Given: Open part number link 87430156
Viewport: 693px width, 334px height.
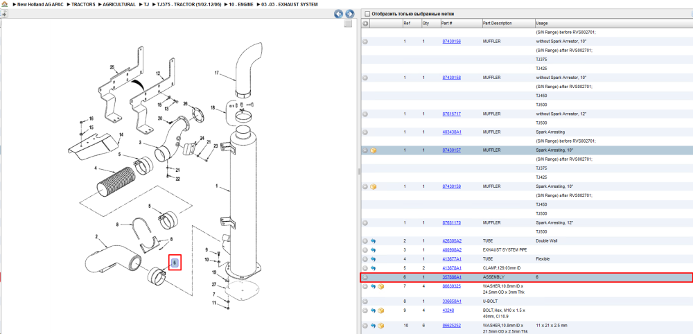Looking at the screenshot, I should click(x=452, y=42).
